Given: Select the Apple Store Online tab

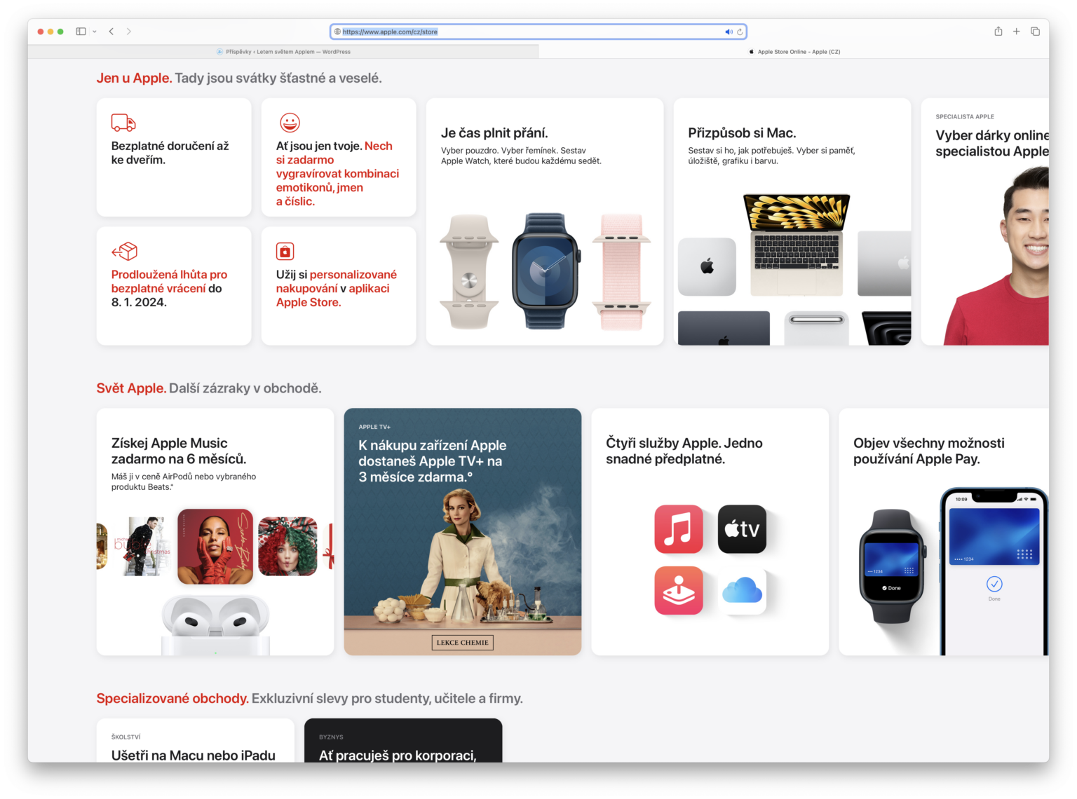Looking at the screenshot, I should pyautogui.click(x=794, y=52).
